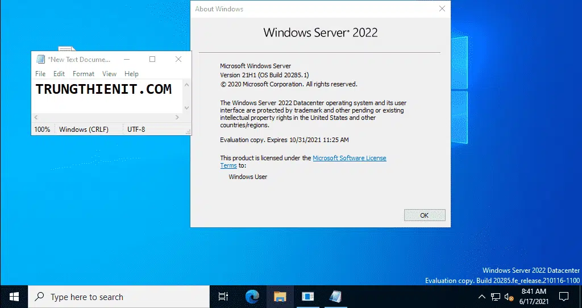Click the taskbar clock and date
The image size is (582, 308).
[x=534, y=296]
